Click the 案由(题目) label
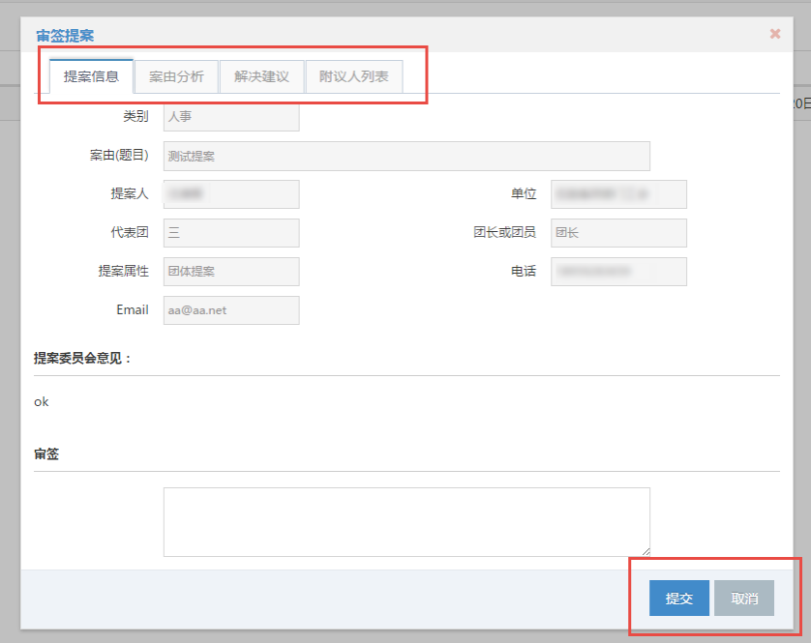The image size is (811, 643). [119, 155]
